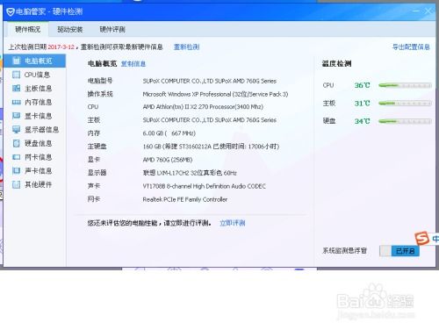
Task: Click the CPU temperature bar
Action: [x=405, y=85]
